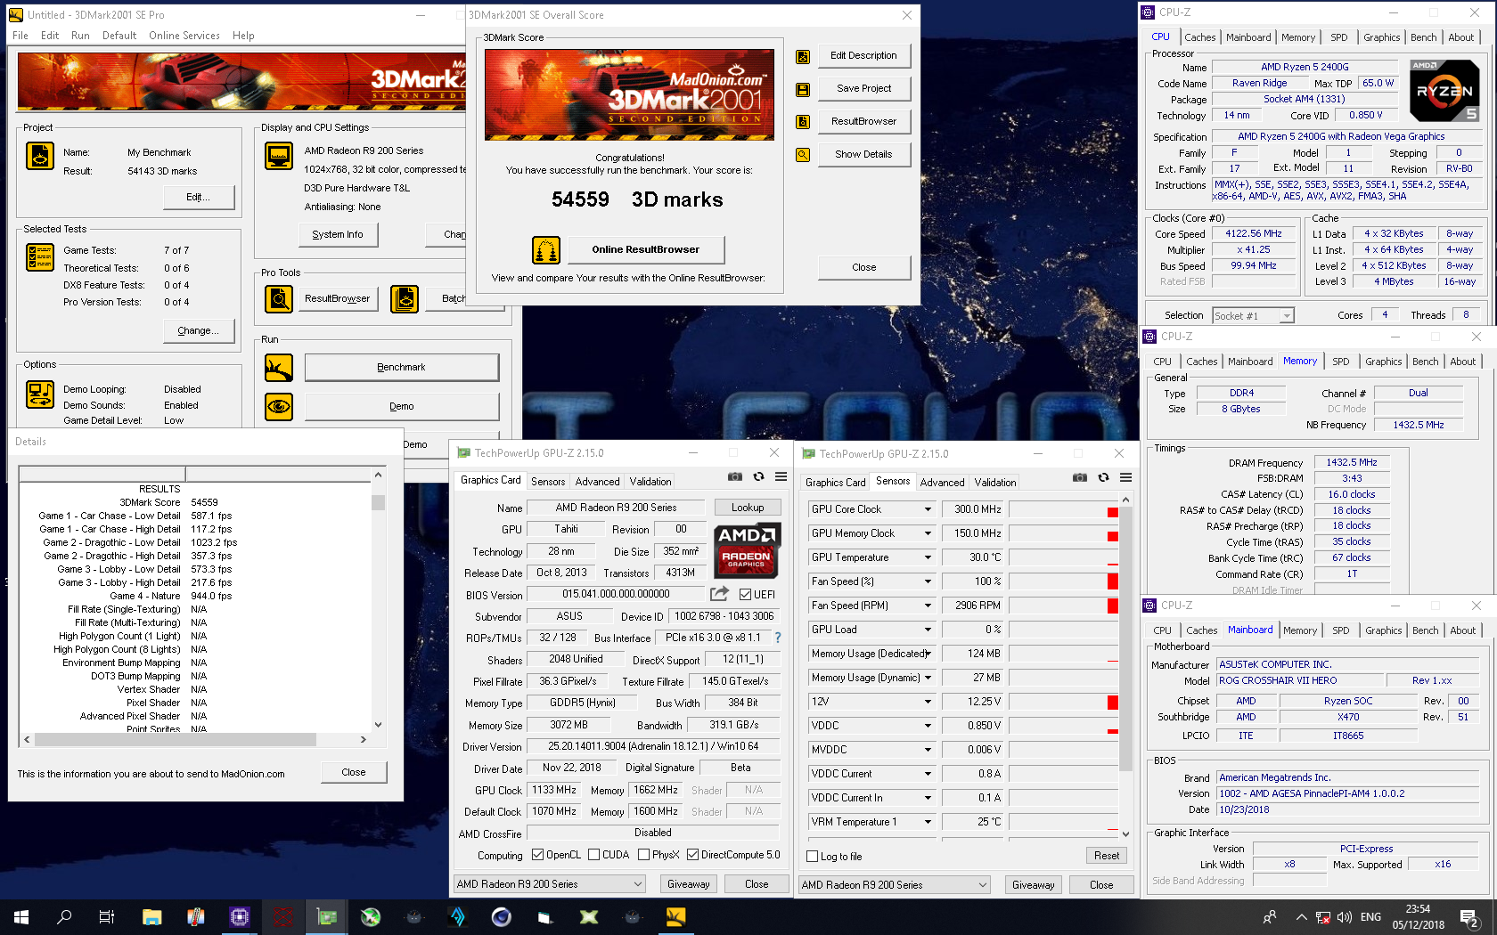Screen dimensions: 1497x935
Task: Open Windows Start menu
Action: [21, 916]
